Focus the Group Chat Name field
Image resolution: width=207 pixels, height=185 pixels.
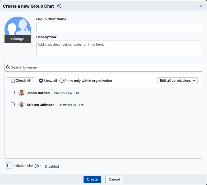pos(119,27)
